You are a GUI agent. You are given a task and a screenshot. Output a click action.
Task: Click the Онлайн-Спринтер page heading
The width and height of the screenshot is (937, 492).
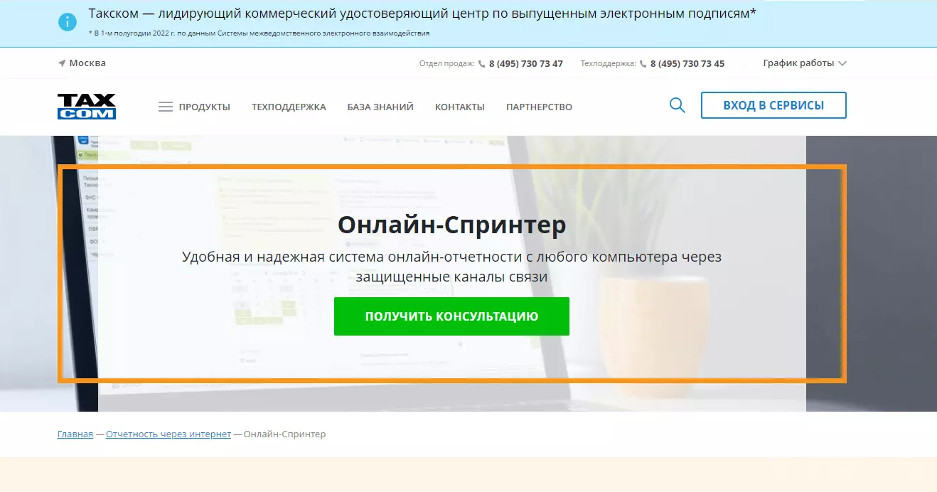452,225
